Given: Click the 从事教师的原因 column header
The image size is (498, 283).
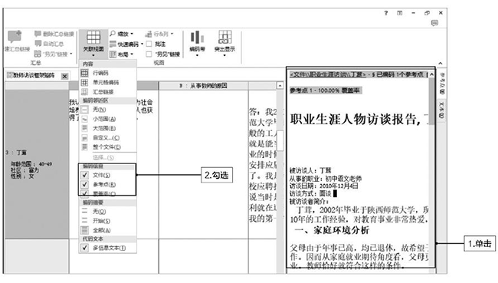Looking at the screenshot, I should (204, 86).
